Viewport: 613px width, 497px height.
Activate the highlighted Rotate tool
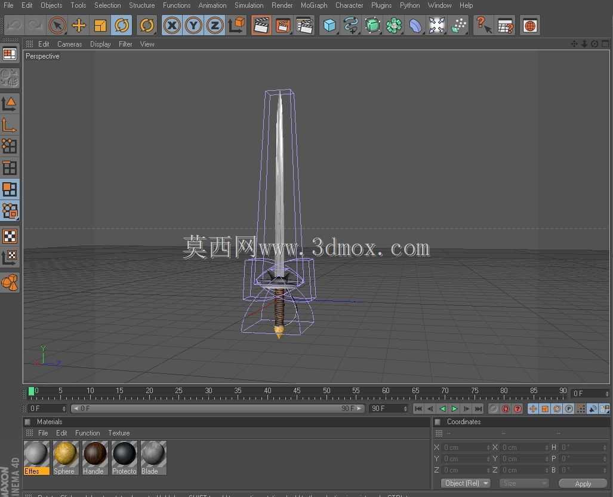coord(122,26)
